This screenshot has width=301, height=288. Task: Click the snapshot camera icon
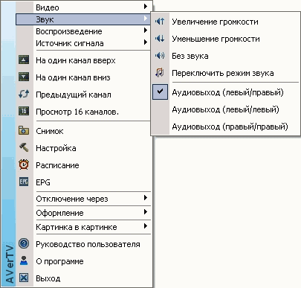pyautogui.click(x=24, y=130)
